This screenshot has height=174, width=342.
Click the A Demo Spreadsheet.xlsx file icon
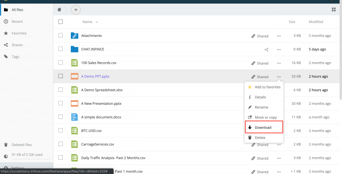(74, 90)
